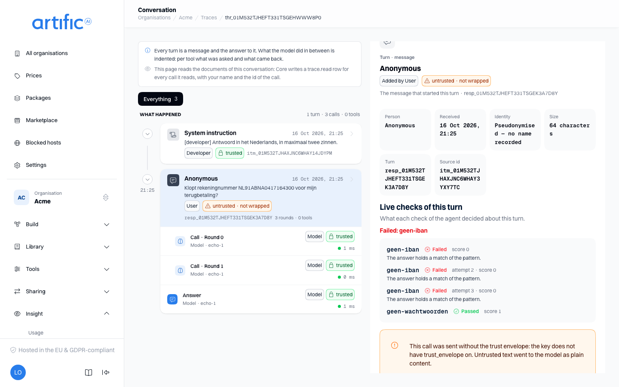
Task: Select the Answer row
Action: (x=261, y=299)
